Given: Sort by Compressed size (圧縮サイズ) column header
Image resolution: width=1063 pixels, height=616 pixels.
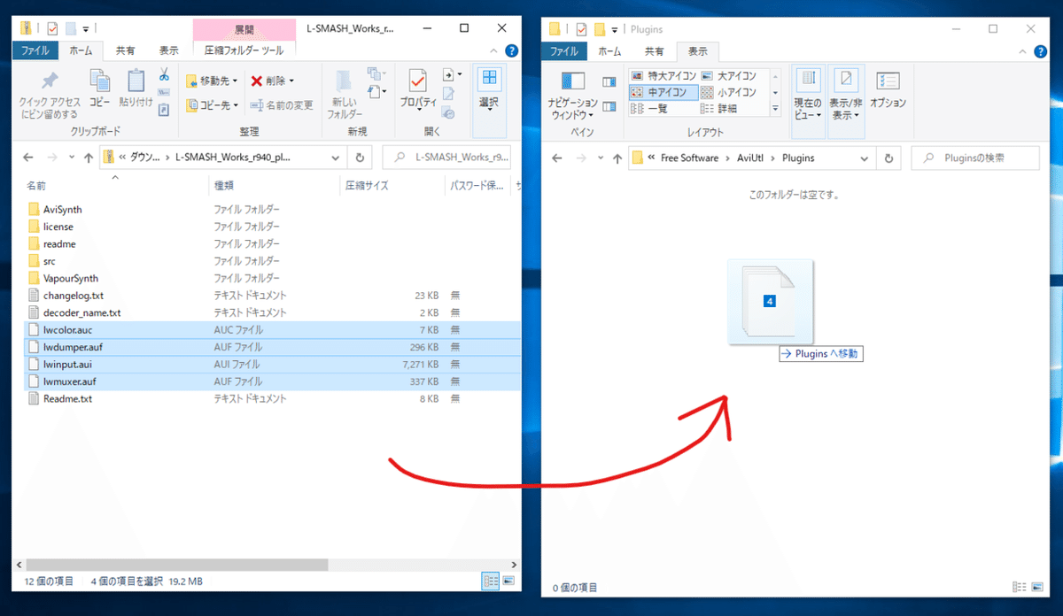Looking at the screenshot, I should (x=392, y=187).
